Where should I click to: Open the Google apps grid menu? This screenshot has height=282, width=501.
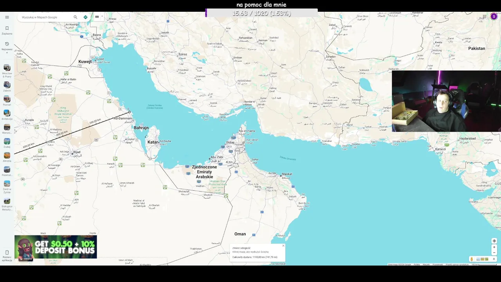(x=485, y=16)
